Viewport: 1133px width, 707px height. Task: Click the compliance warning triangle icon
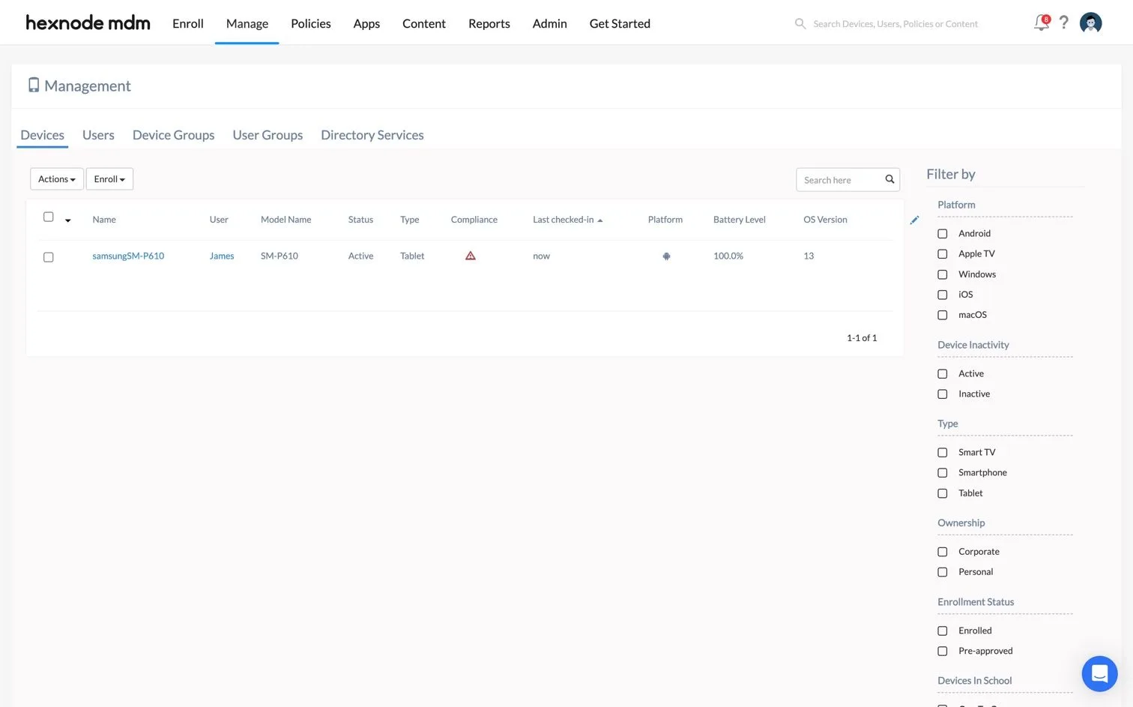(471, 256)
